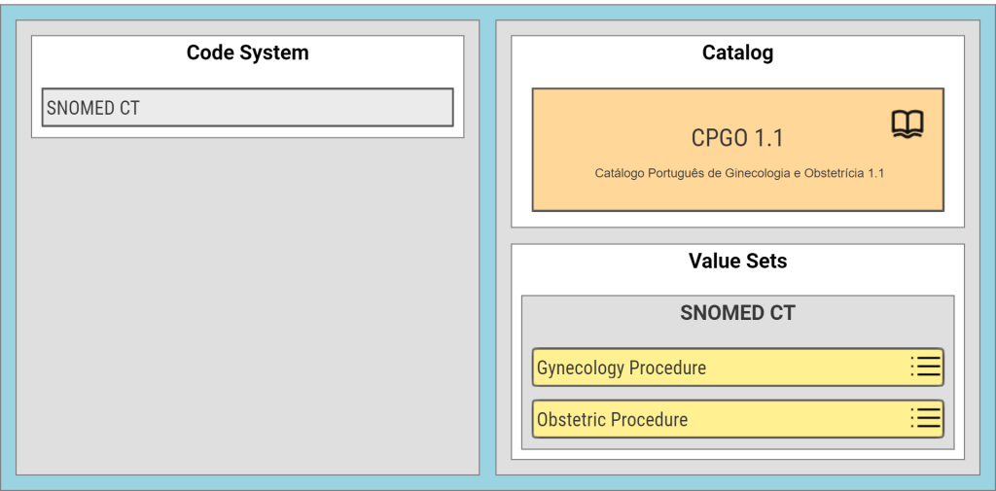Open list icon for Gynecology Procedure
Viewport: 996px width, 491px height.
click(925, 368)
